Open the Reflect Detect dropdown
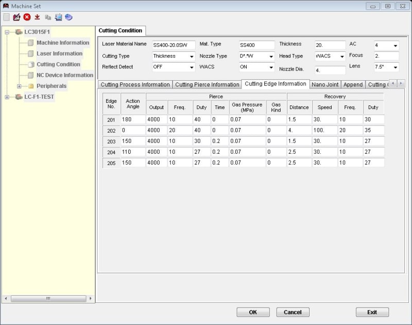Viewport: 412px width, 325px height. click(192, 67)
